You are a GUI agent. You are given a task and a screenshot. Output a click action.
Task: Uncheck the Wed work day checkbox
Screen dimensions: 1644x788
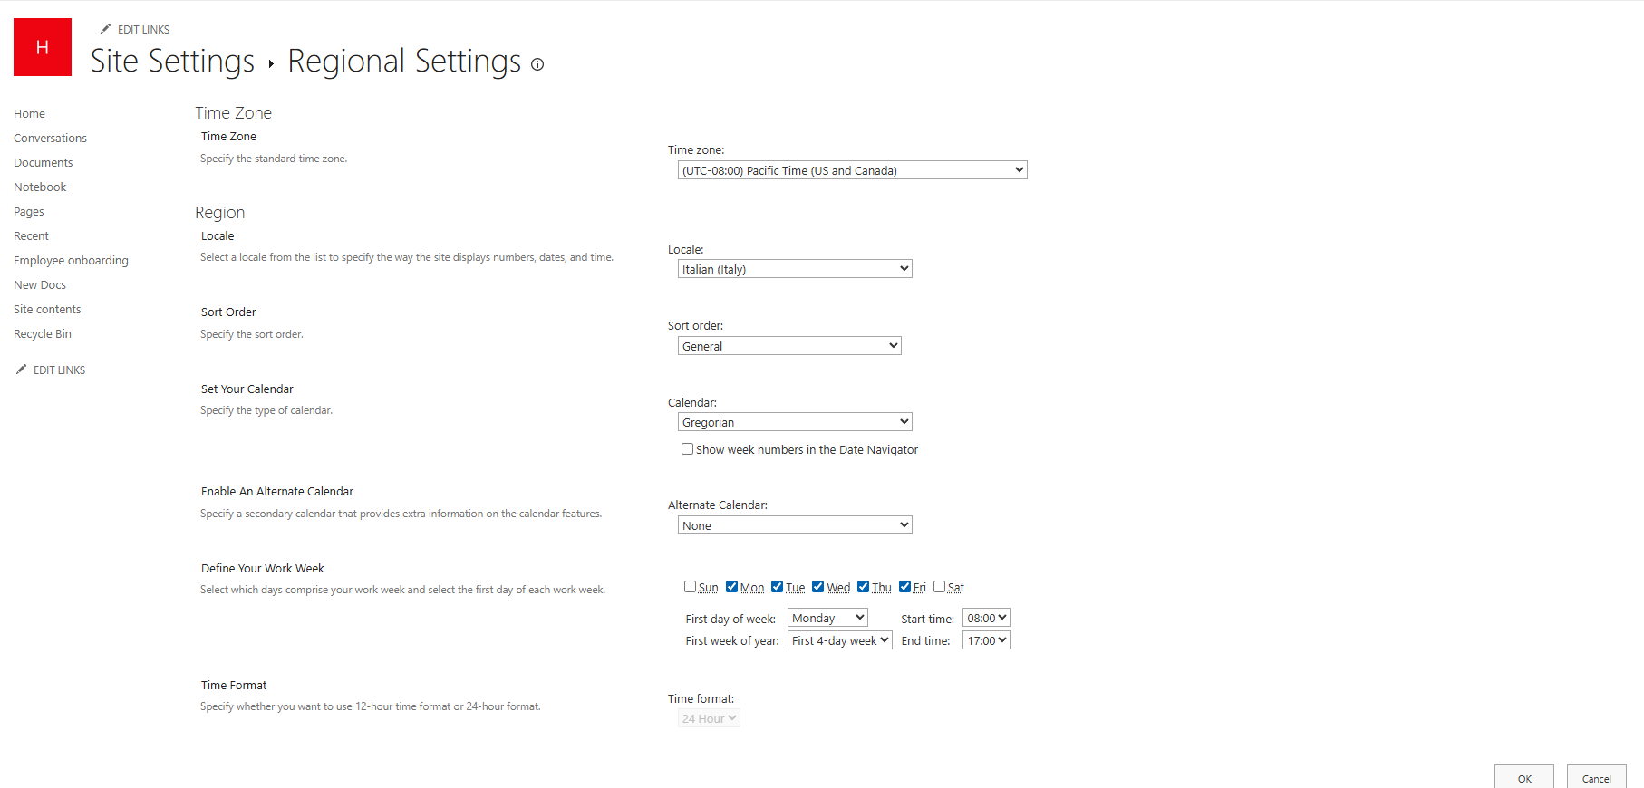817,587
